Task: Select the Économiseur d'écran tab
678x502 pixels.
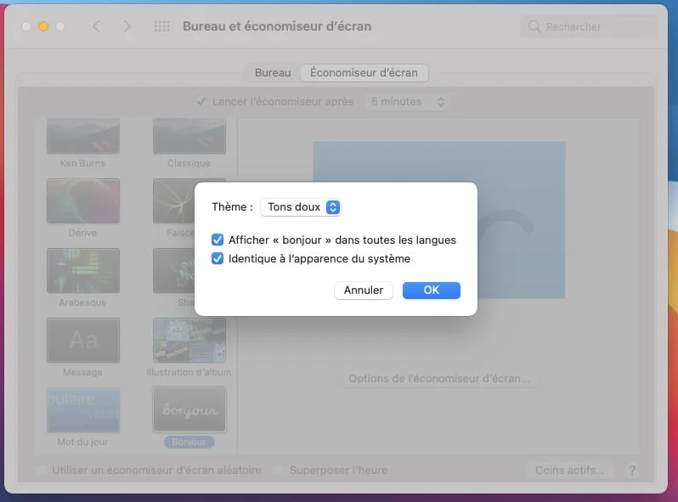Action: tap(364, 73)
